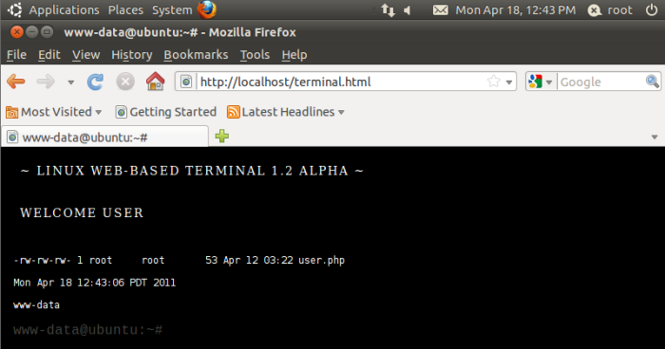Open the back/forward history dropdown arrow
Viewport: 665px width, 349px height.
pos(71,83)
